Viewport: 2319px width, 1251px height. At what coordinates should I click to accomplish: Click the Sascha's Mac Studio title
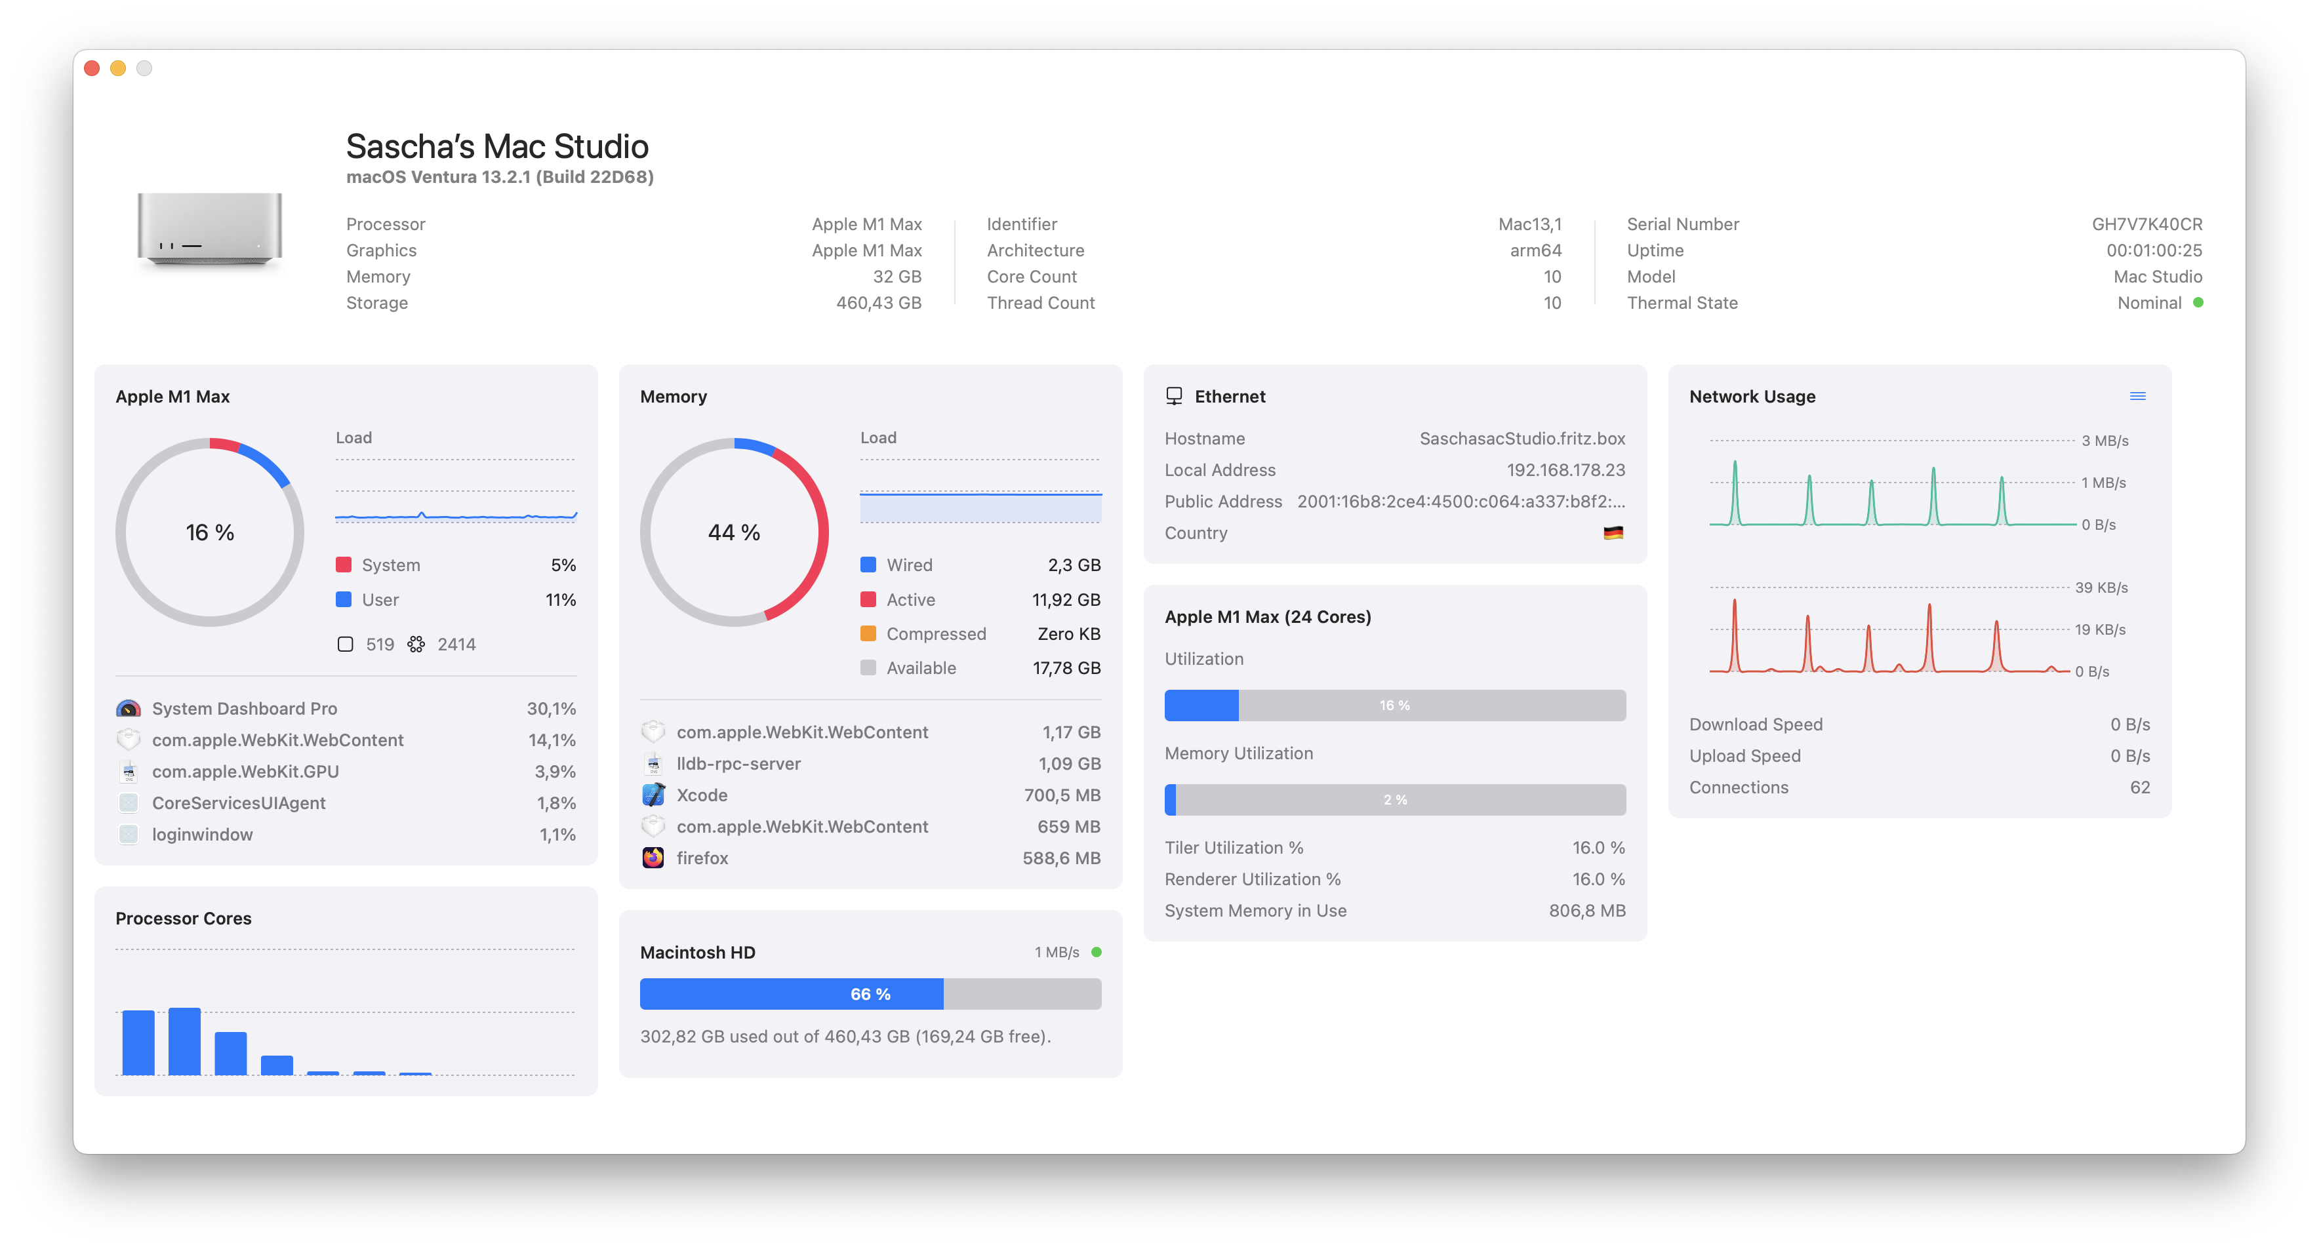497,146
